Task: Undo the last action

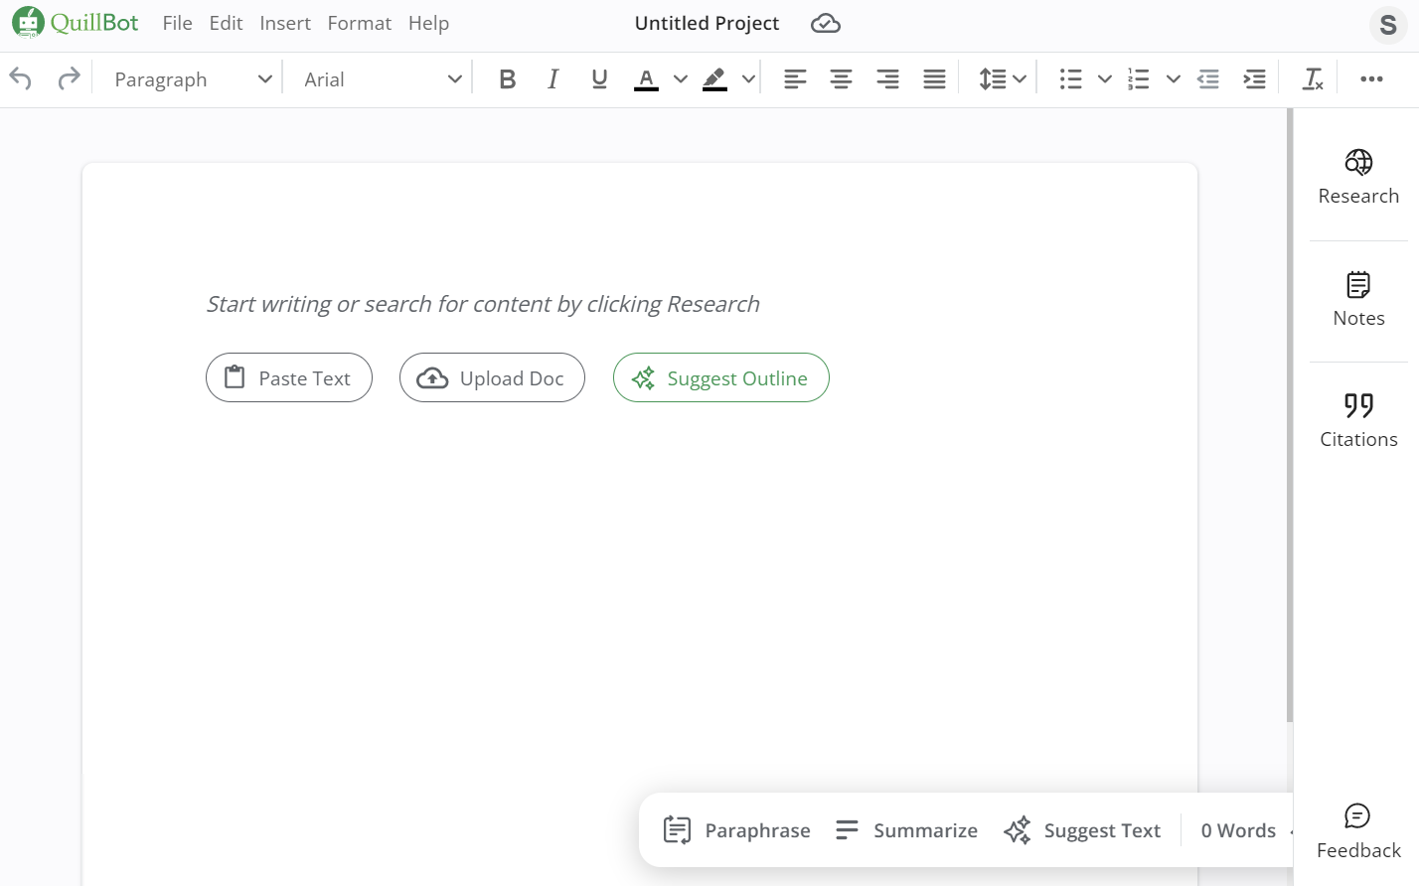Action: 21,78
